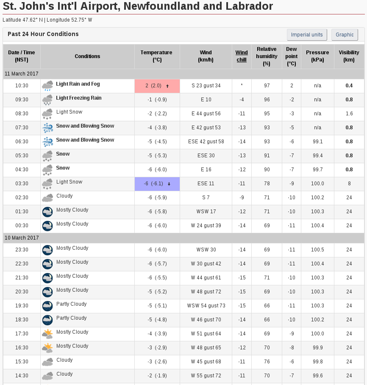Click the Temperature (°C) column header

(x=157, y=56)
